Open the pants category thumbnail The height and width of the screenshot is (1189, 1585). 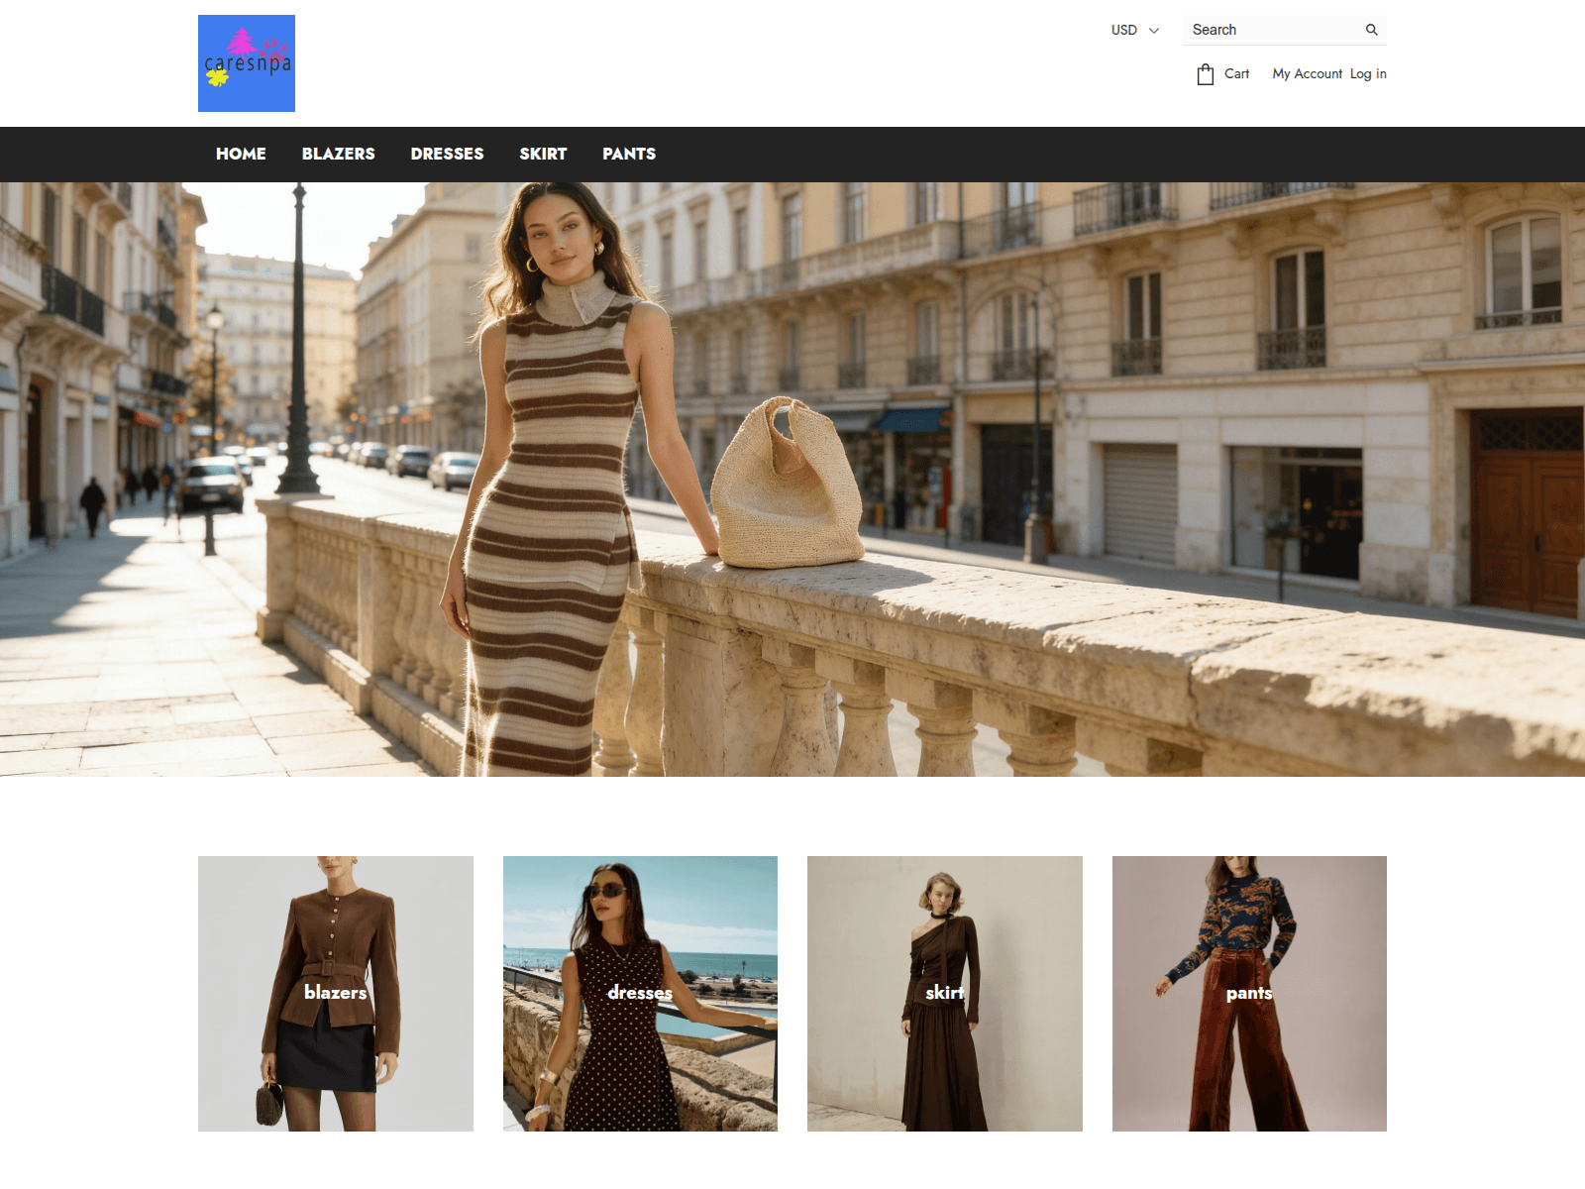(x=1249, y=994)
